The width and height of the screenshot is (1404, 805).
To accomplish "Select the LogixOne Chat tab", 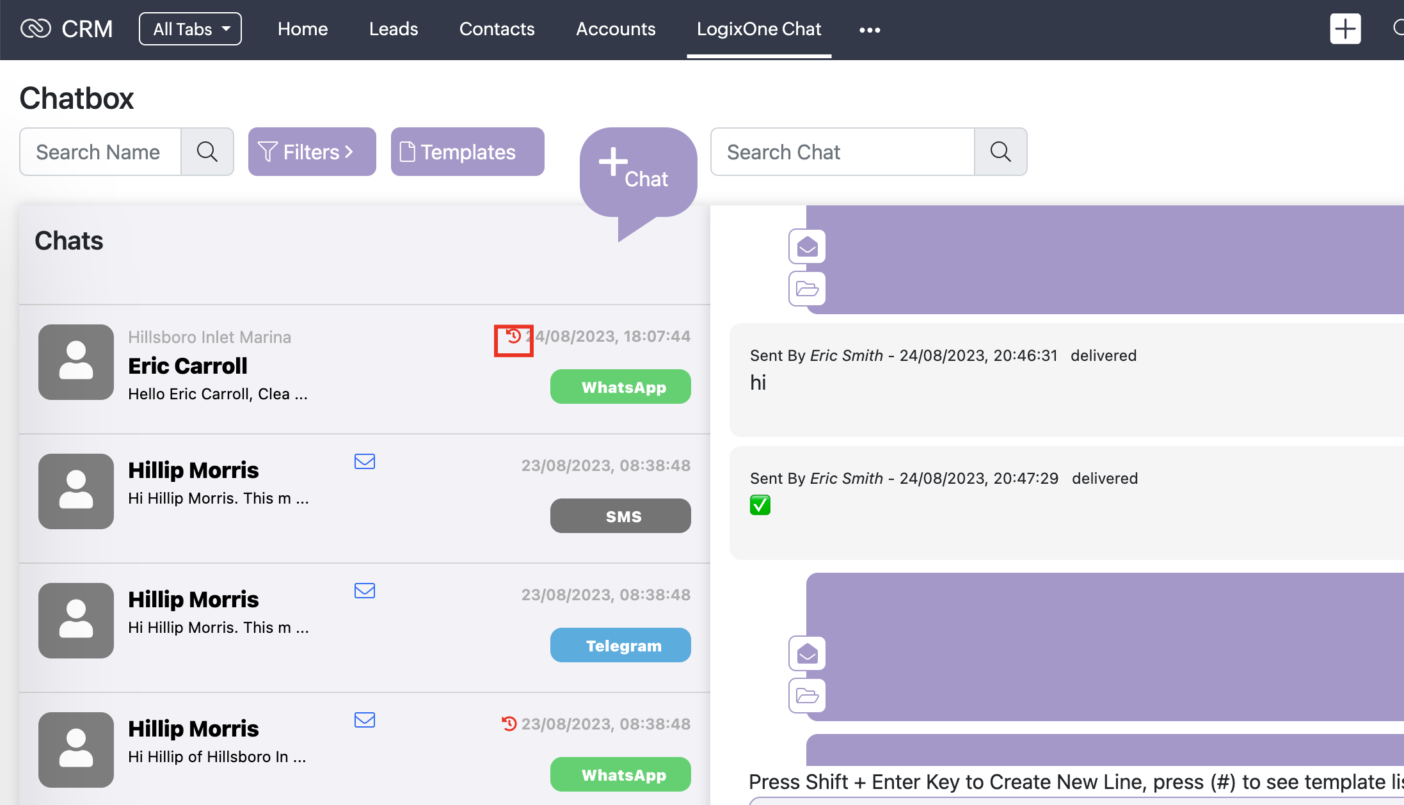I will pyautogui.click(x=759, y=29).
